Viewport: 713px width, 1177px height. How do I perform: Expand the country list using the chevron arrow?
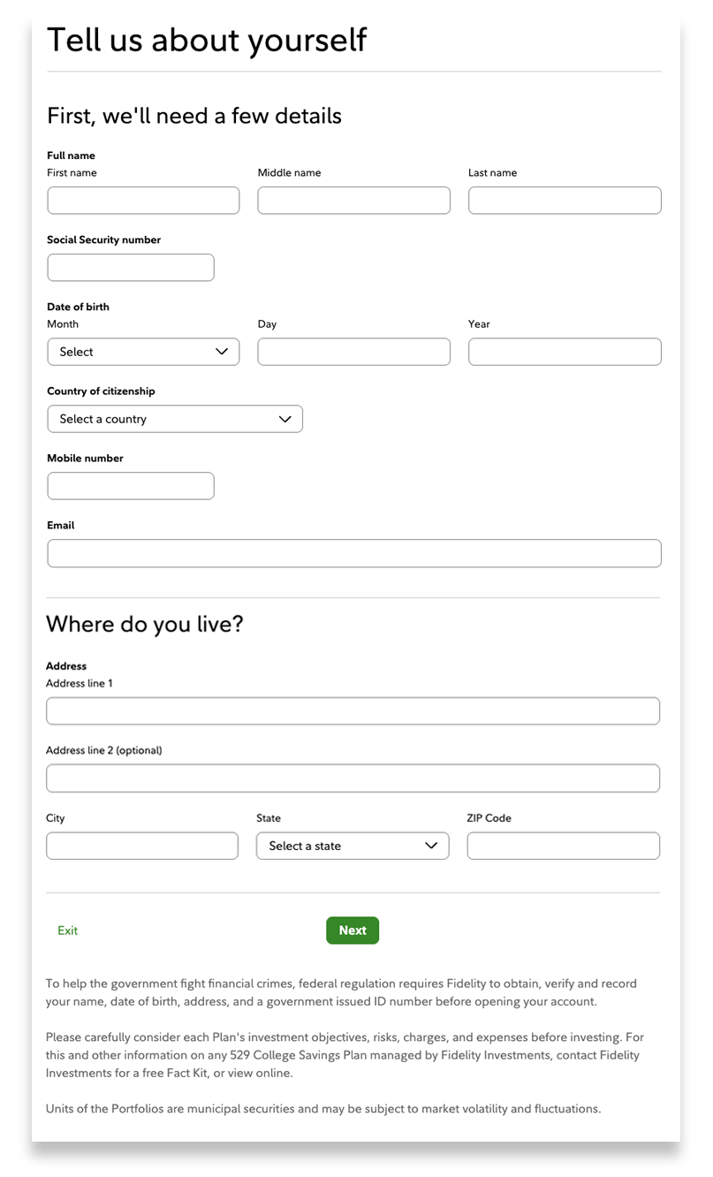284,419
